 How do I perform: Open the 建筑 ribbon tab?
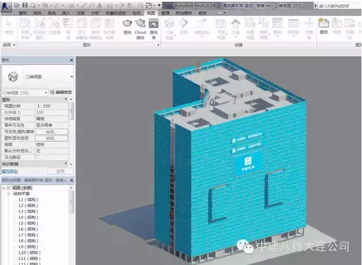point(23,12)
